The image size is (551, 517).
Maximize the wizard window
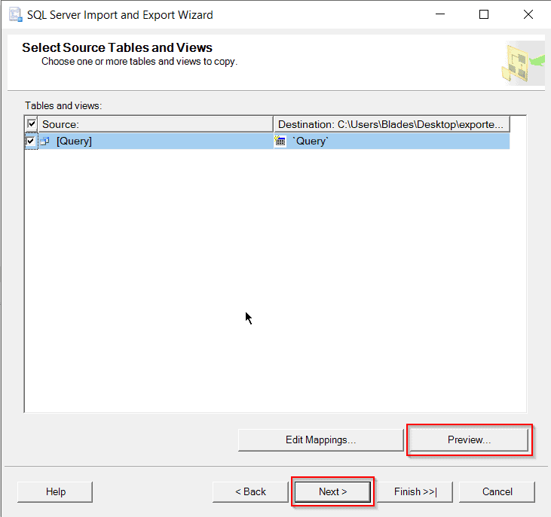click(484, 14)
